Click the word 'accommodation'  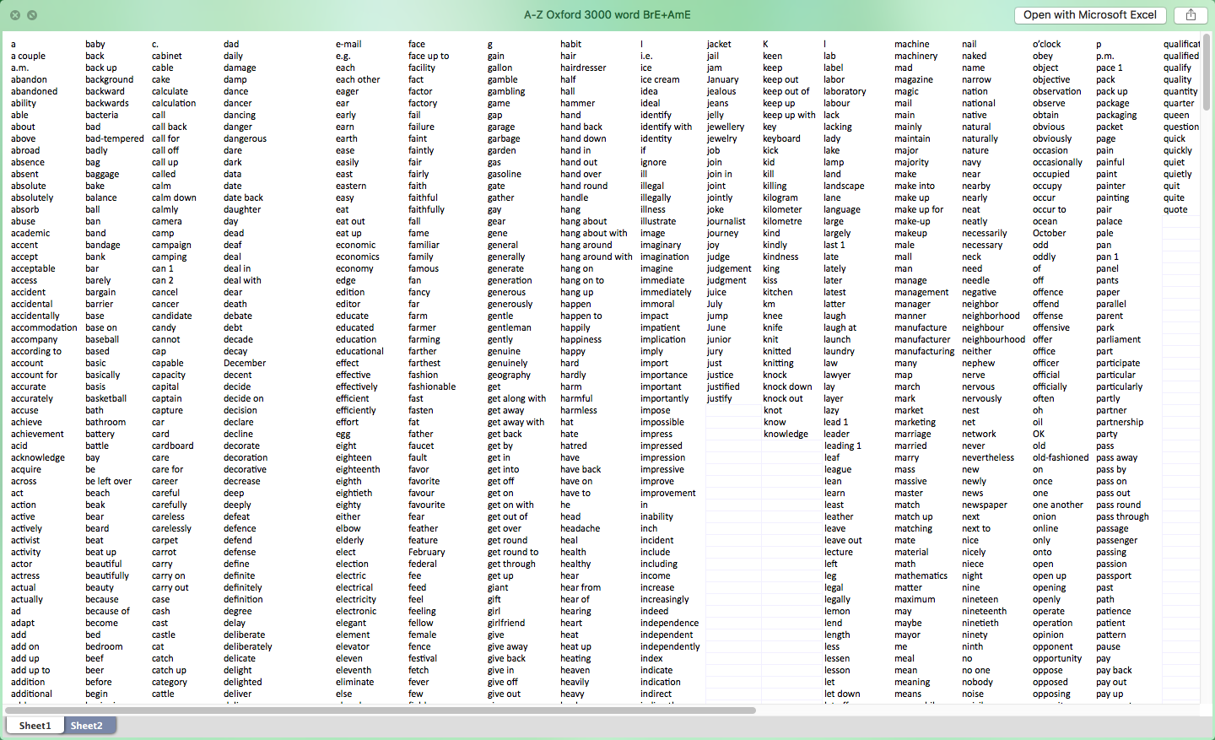tap(44, 327)
